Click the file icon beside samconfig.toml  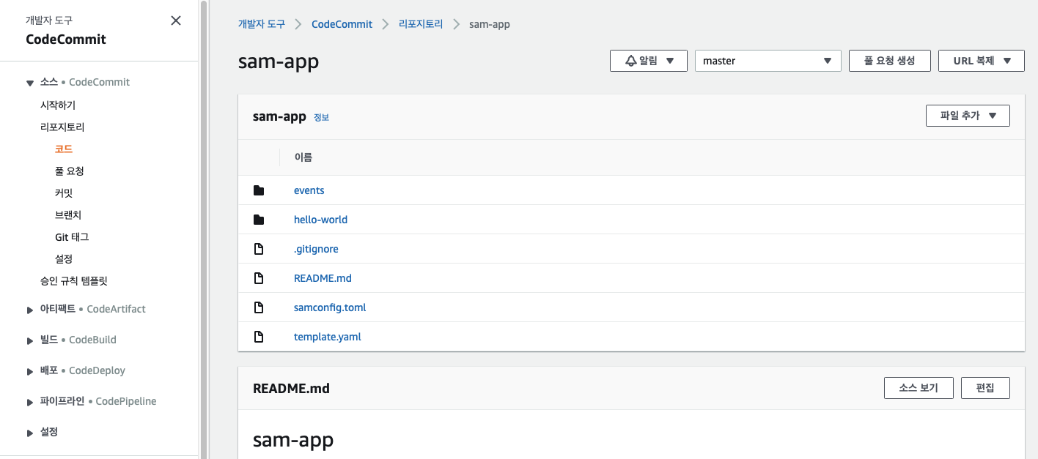[x=258, y=307]
